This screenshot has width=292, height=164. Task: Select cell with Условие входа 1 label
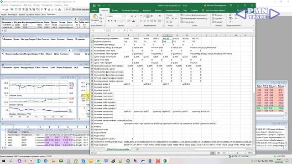pyautogui.click(x=109, y=84)
